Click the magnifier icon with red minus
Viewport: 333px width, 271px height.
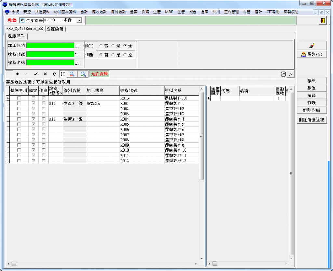pos(72,74)
